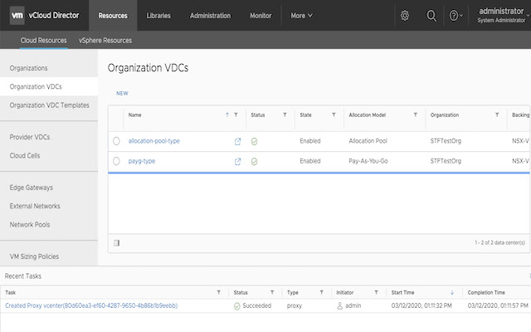
Task: Sort by Start Time descending arrow
Action: click(x=452, y=292)
